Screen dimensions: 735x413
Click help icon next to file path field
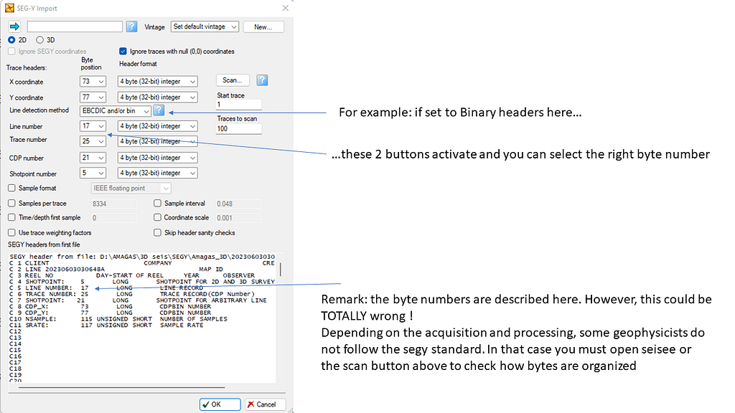click(132, 27)
